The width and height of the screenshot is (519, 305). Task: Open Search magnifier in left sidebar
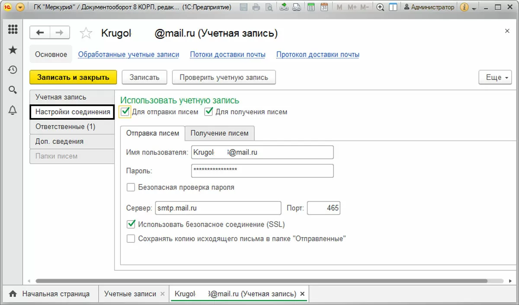point(13,90)
